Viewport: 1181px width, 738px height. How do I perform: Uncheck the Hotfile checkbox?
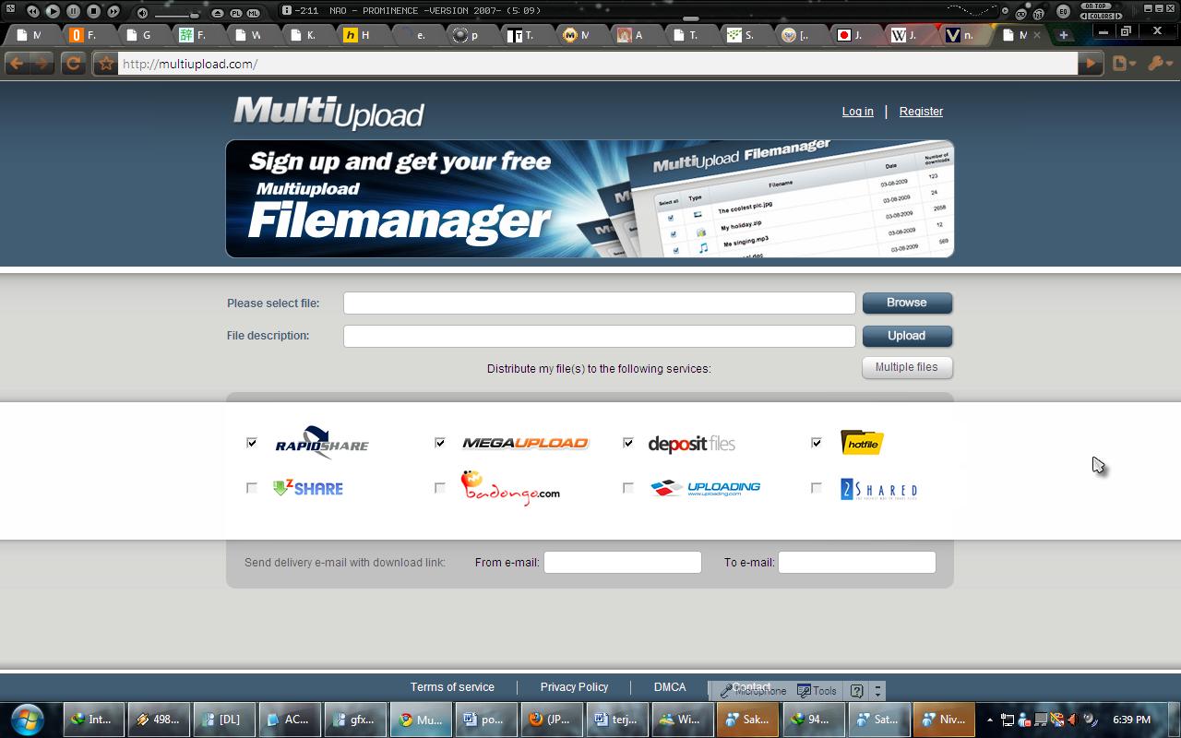(817, 443)
